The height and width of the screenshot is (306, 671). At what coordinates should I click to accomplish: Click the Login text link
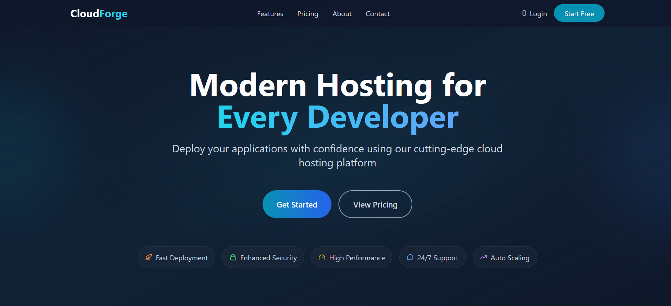click(x=538, y=14)
